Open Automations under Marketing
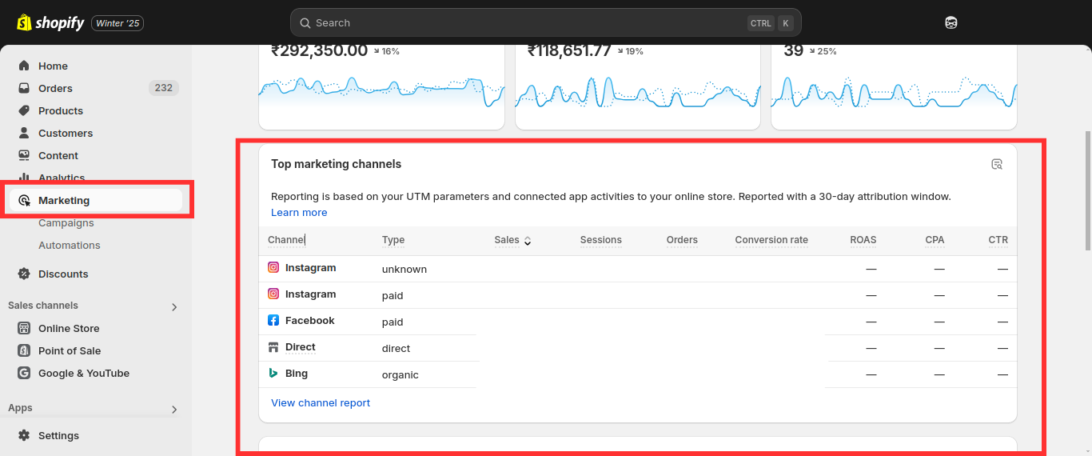The image size is (1092, 456). (70, 245)
